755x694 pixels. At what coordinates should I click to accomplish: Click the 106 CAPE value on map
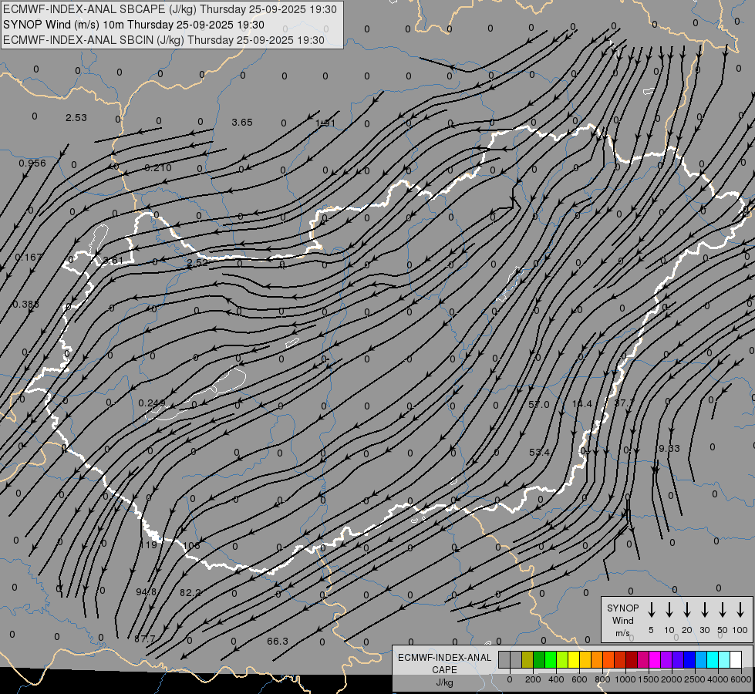pyautogui.click(x=191, y=546)
